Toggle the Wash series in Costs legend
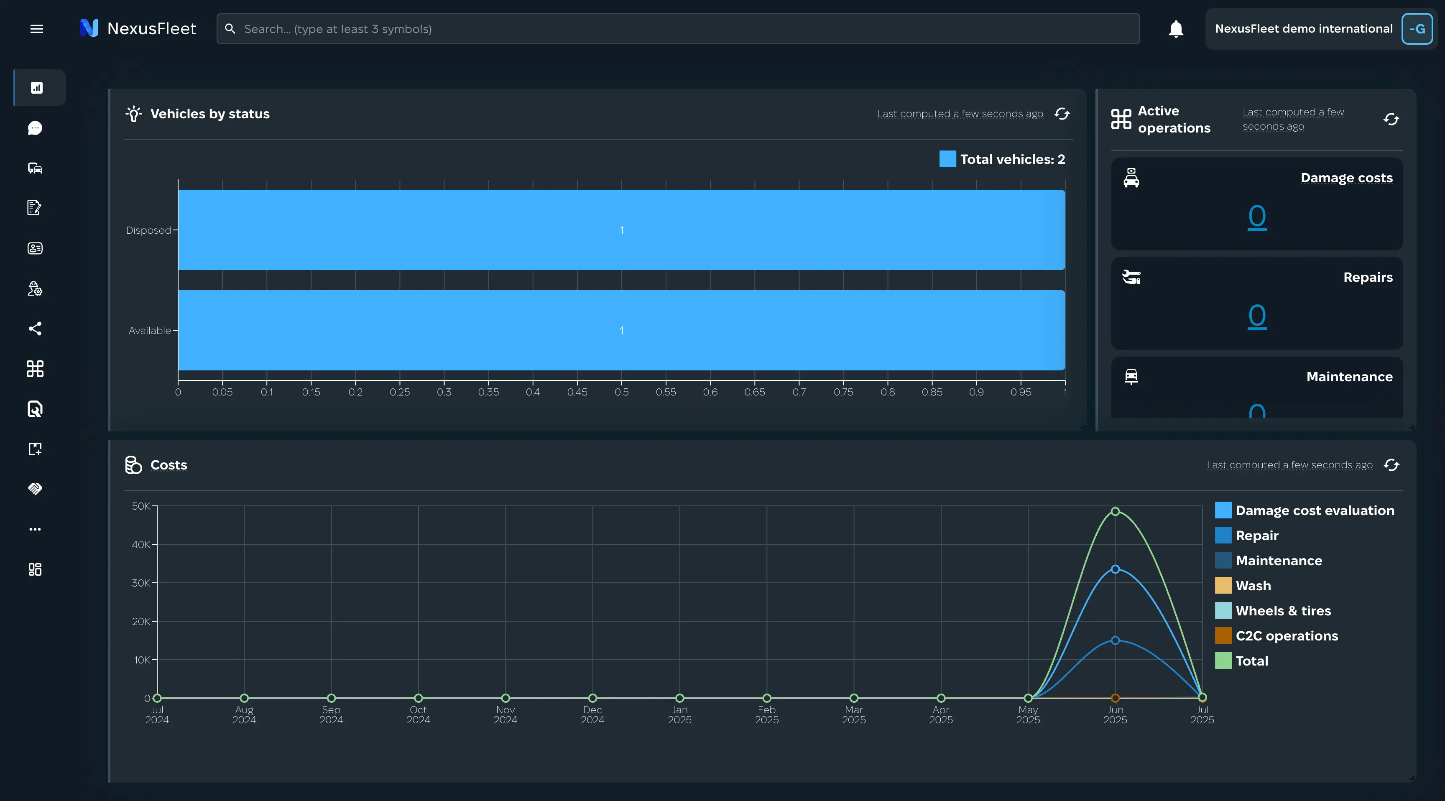The height and width of the screenshot is (801, 1445). pyautogui.click(x=1243, y=586)
